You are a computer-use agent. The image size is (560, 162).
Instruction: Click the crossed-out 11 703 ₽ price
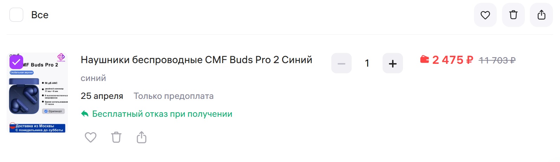(x=497, y=61)
